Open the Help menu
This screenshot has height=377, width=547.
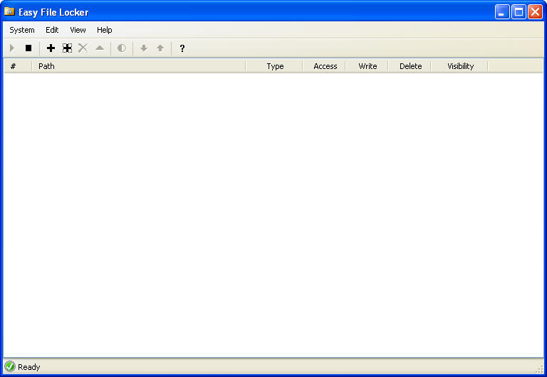pyautogui.click(x=104, y=30)
